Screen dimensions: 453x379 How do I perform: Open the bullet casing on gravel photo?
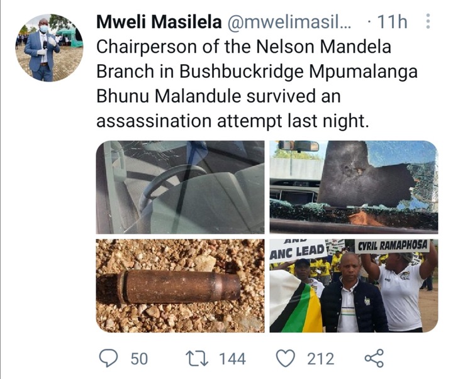click(180, 286)
